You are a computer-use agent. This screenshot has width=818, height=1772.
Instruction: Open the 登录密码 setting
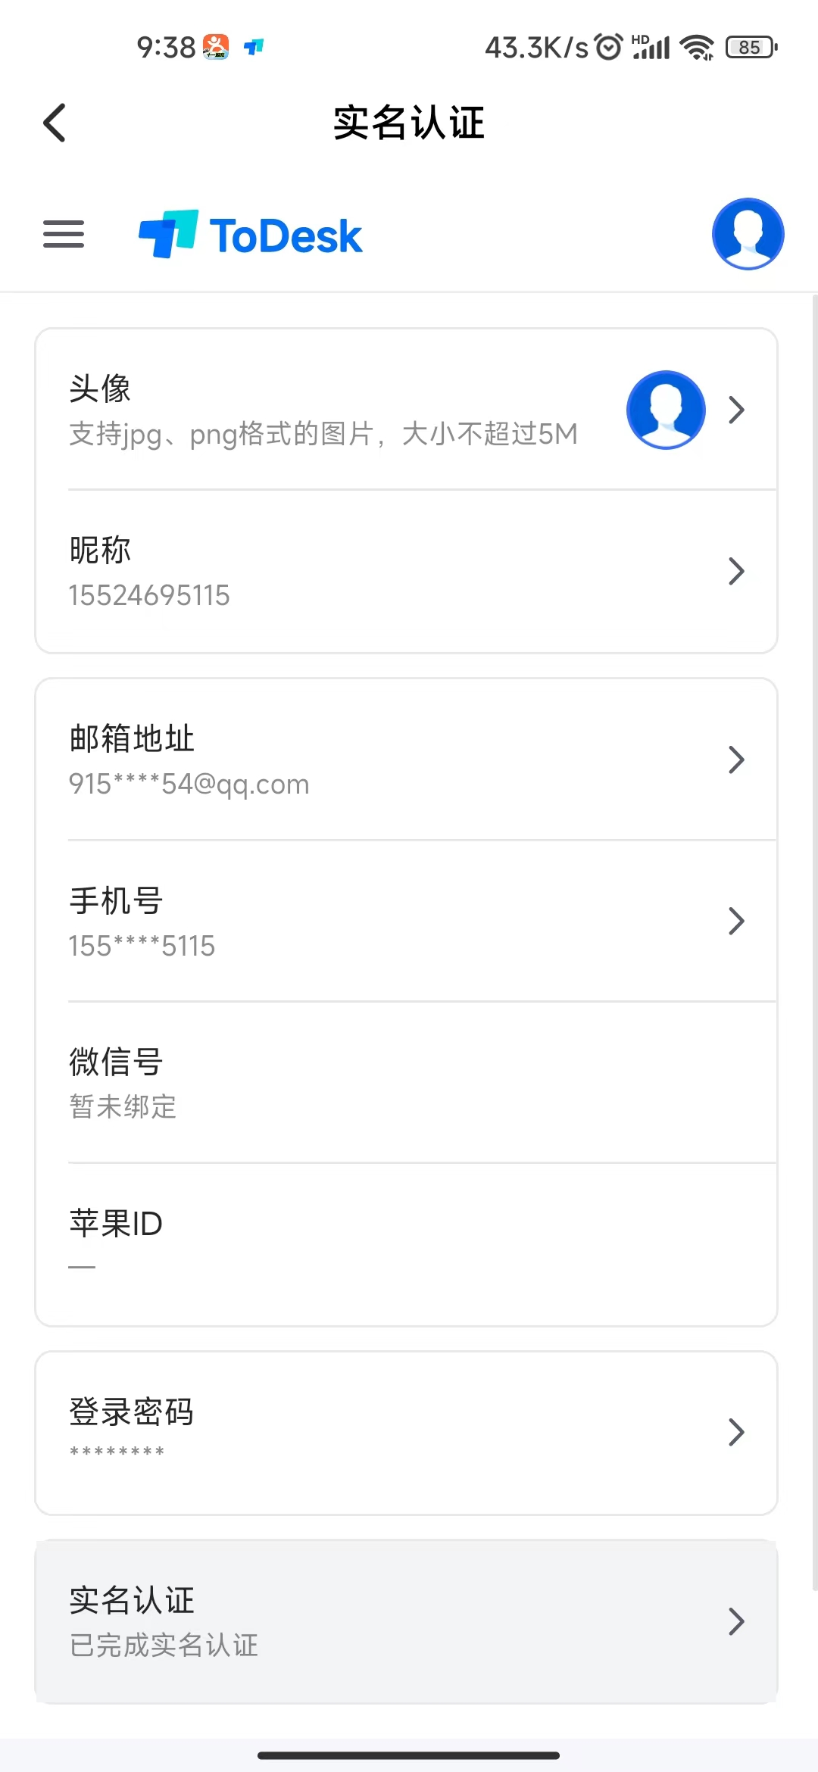pos(407,1433)
